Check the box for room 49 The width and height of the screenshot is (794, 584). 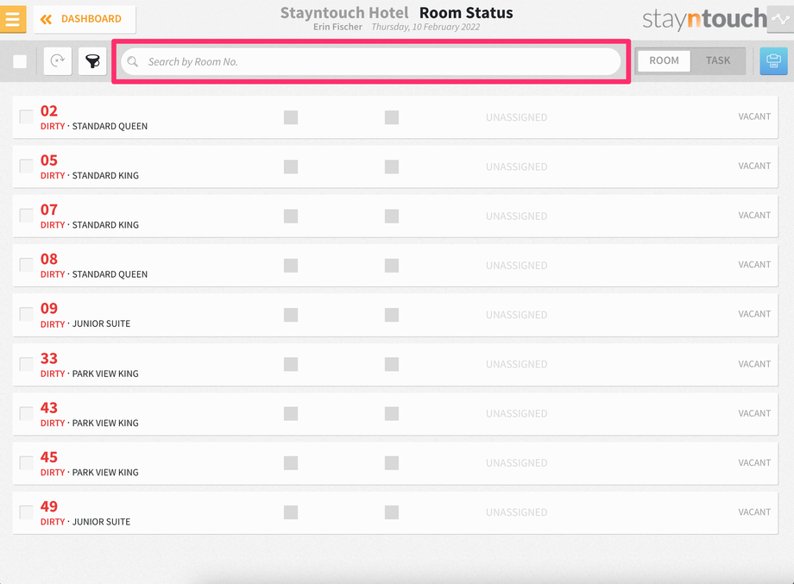(27, 512)
